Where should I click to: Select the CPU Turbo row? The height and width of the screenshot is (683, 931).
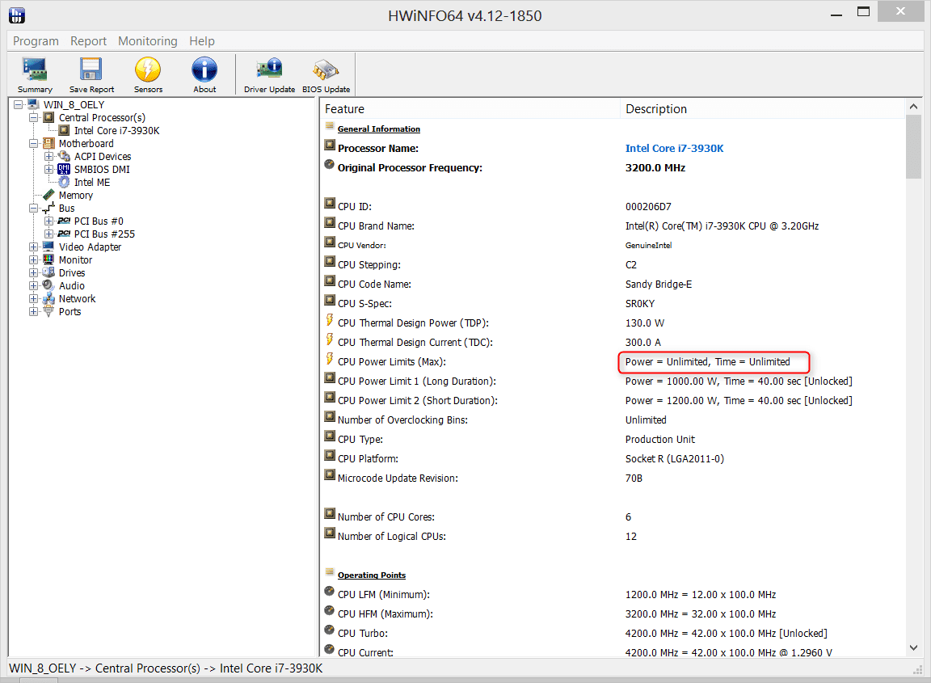click(613, 633)
